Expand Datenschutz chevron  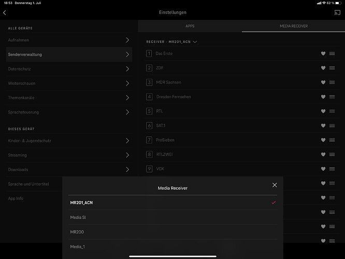(127, 69)
